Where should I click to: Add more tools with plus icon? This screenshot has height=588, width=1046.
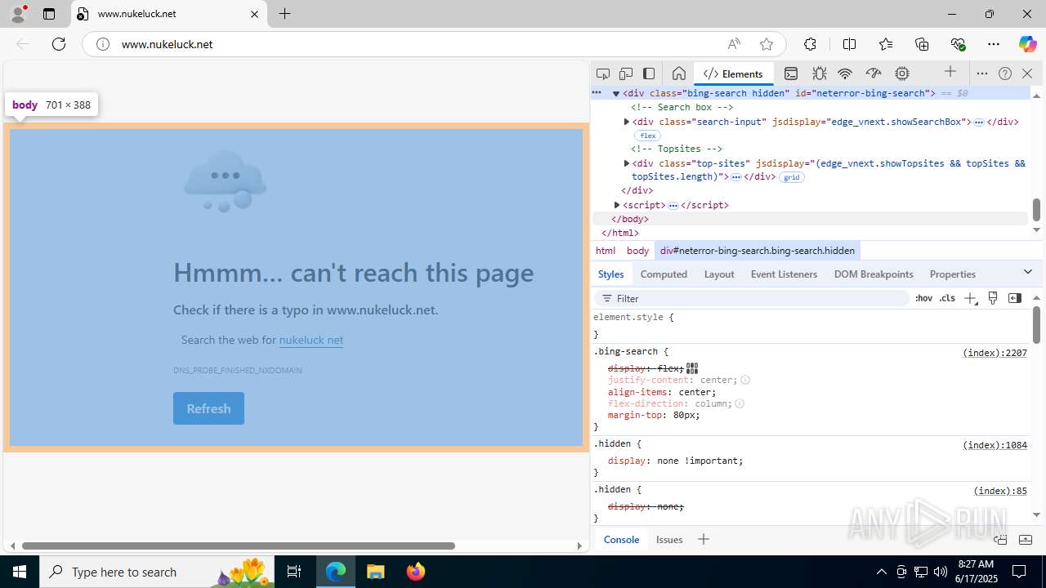pyautogui.click(x=950, y=72)
